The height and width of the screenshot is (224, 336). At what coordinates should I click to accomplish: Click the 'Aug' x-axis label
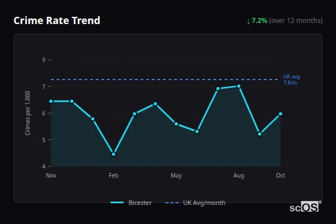[239, 176]
